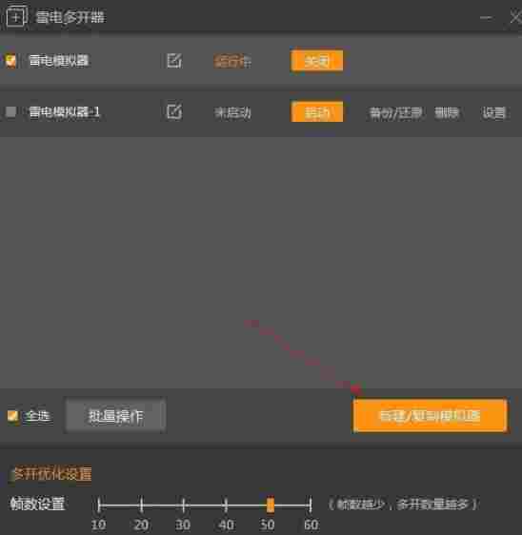Image resolution: width=522 pixels, height=535 pixels.
Task: Click 删除 for 雷电模拟器-1
Action: [446, 112]
